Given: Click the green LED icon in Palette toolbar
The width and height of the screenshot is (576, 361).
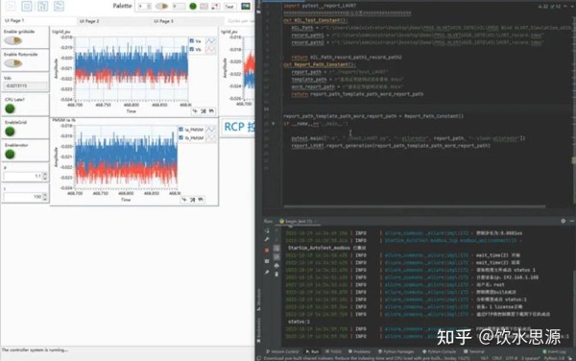Looking at the screenshot, I should [x=193, y=6].
